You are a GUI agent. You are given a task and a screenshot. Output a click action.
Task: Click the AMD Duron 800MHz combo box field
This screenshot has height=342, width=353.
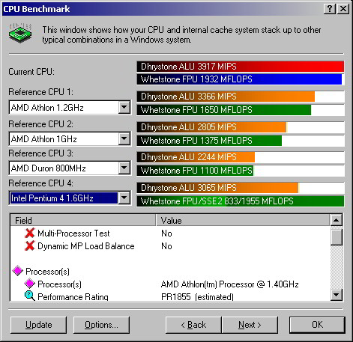pyautogui.click(x=70, y=168)
